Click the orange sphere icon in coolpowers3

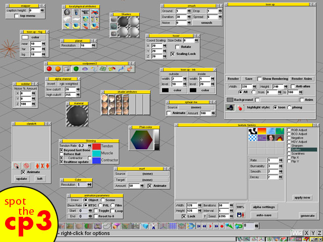[58, 69]
